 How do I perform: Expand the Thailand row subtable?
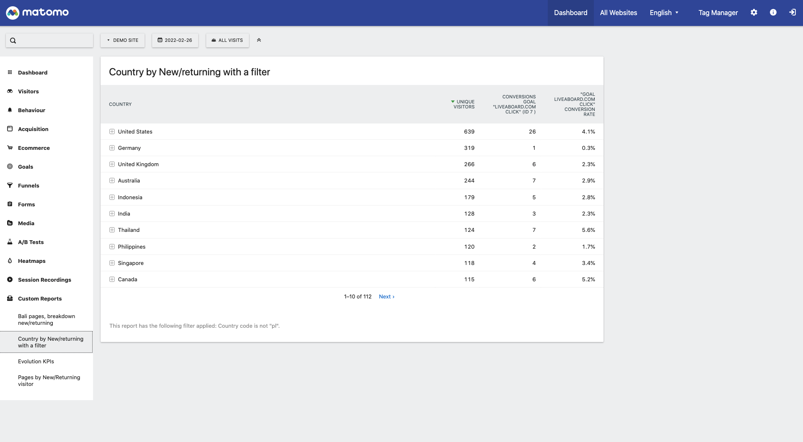[x=112, y=230]
